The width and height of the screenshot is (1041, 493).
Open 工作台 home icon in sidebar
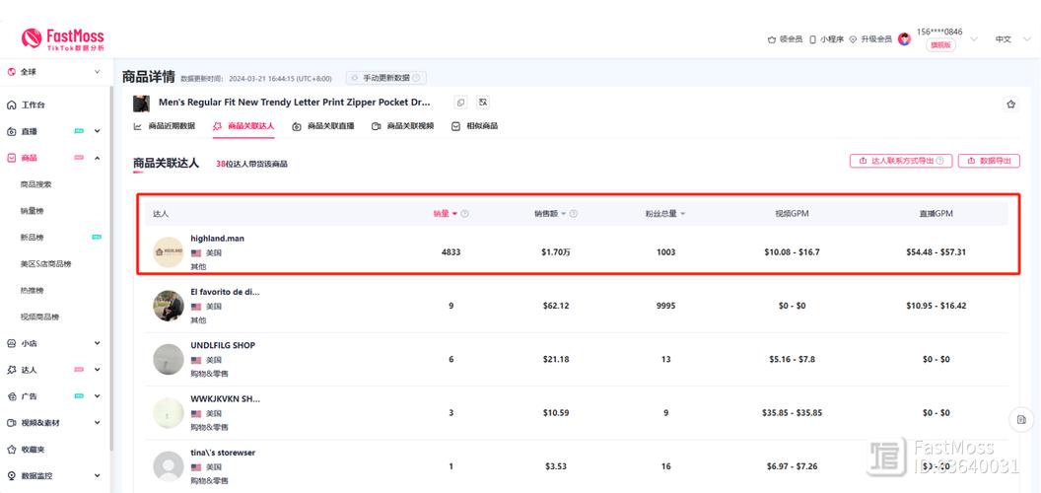tap(11, 105)
